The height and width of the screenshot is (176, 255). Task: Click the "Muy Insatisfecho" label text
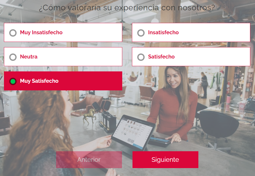[x=41, y=32]
